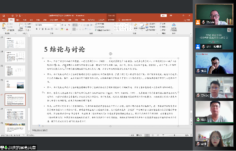Switch to the Insert ribbon tab
The image size is (236, 151).
point(18,20)
